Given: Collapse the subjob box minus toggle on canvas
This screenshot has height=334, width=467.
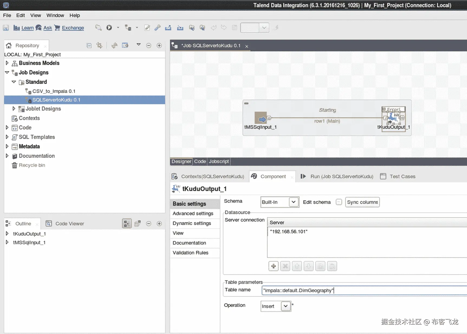Looking at the screenshot, I should pyautogui.click(x=246, y=103).
